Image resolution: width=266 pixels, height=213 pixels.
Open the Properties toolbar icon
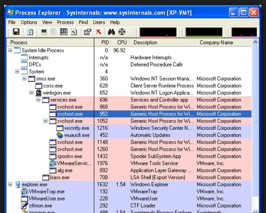point(88,32)
